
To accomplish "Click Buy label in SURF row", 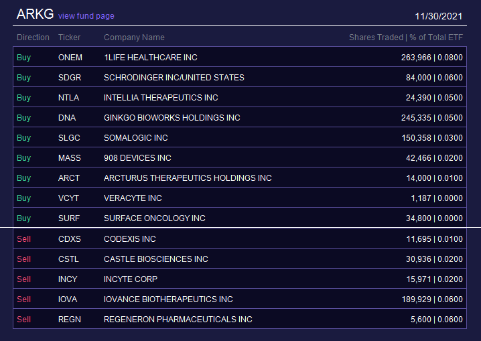I will tap(24, 218).
